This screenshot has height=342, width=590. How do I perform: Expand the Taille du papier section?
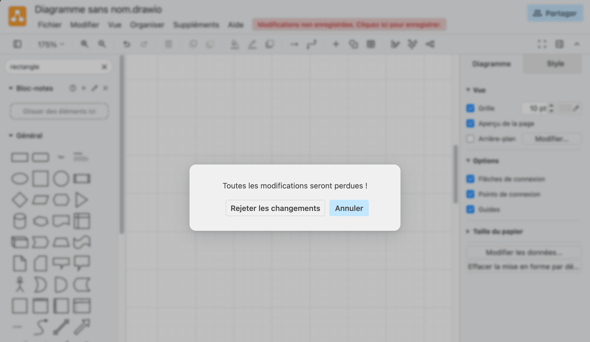point(468,231)
